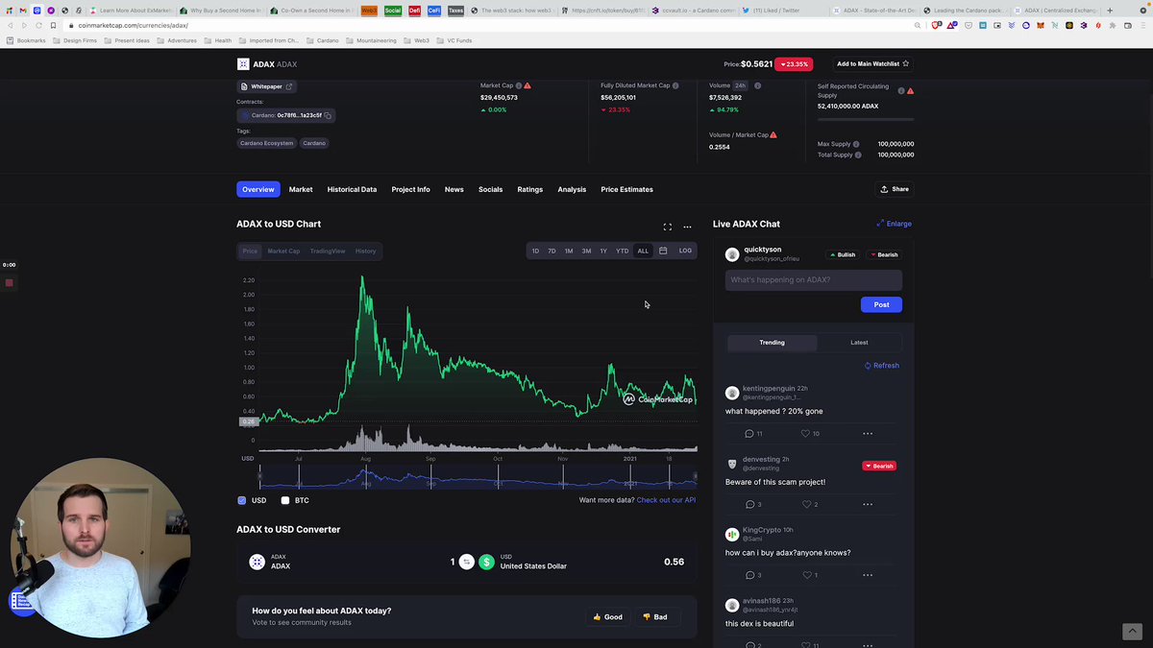Click the Cardano Ecosystem tag
This screenshot has width=1153, height=648.
(x=267, y=143)
